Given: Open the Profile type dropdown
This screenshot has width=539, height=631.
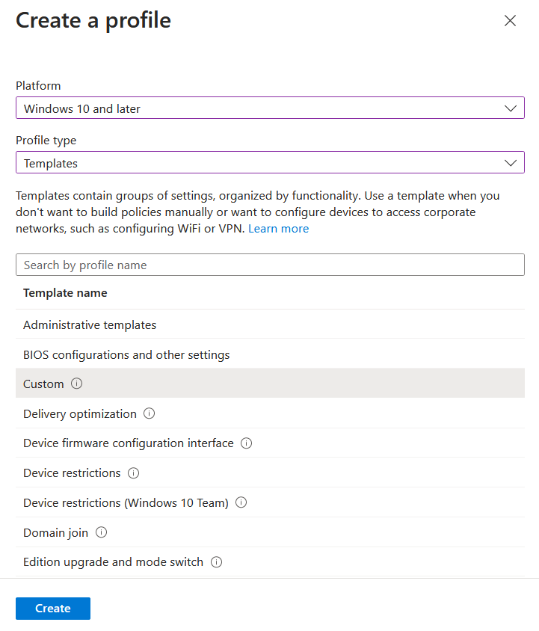Looking at the screenshot, I should tap(270, 163).
